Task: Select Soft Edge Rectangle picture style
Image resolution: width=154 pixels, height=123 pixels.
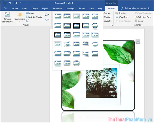Action: 58,26
